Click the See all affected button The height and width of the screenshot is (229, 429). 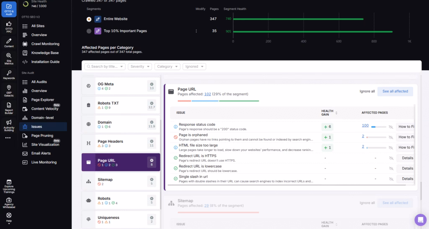click(395, 91)
